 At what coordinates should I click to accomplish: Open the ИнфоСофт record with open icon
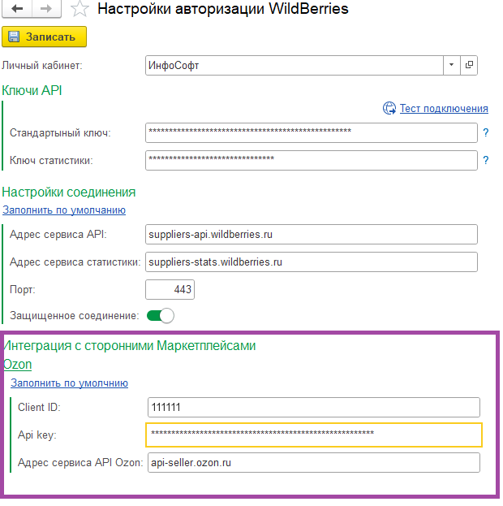pyautogui.click(x=469, y=65)
